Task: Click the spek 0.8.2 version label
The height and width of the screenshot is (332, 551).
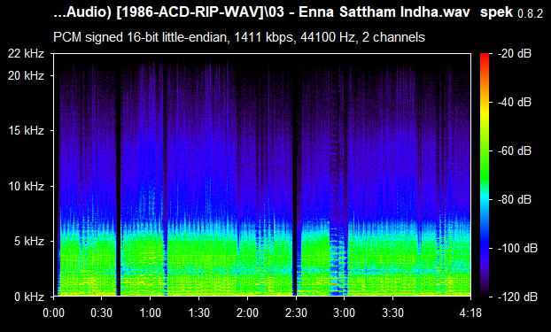Action: (x=511, y=12)
